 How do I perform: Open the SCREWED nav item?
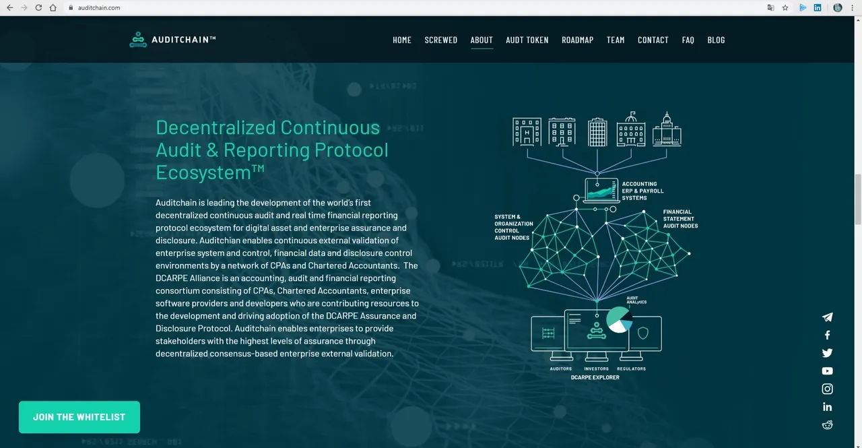441,40
